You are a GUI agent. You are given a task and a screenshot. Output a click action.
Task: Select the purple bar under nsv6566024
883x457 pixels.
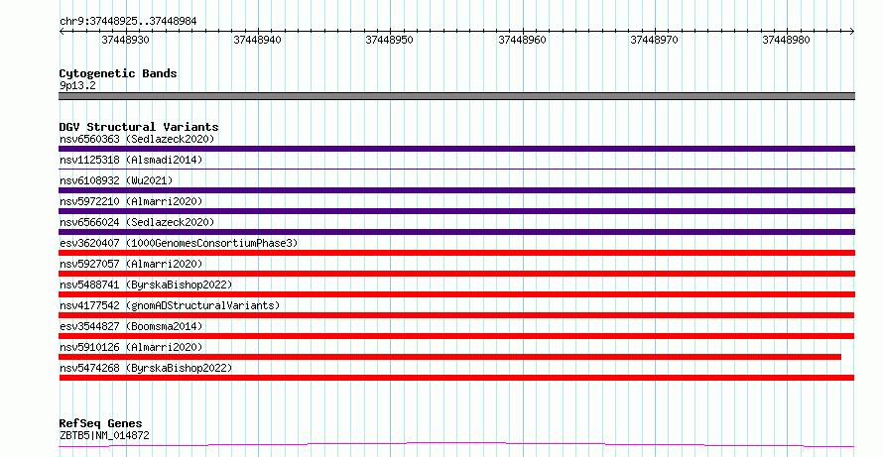click(456, 232)
